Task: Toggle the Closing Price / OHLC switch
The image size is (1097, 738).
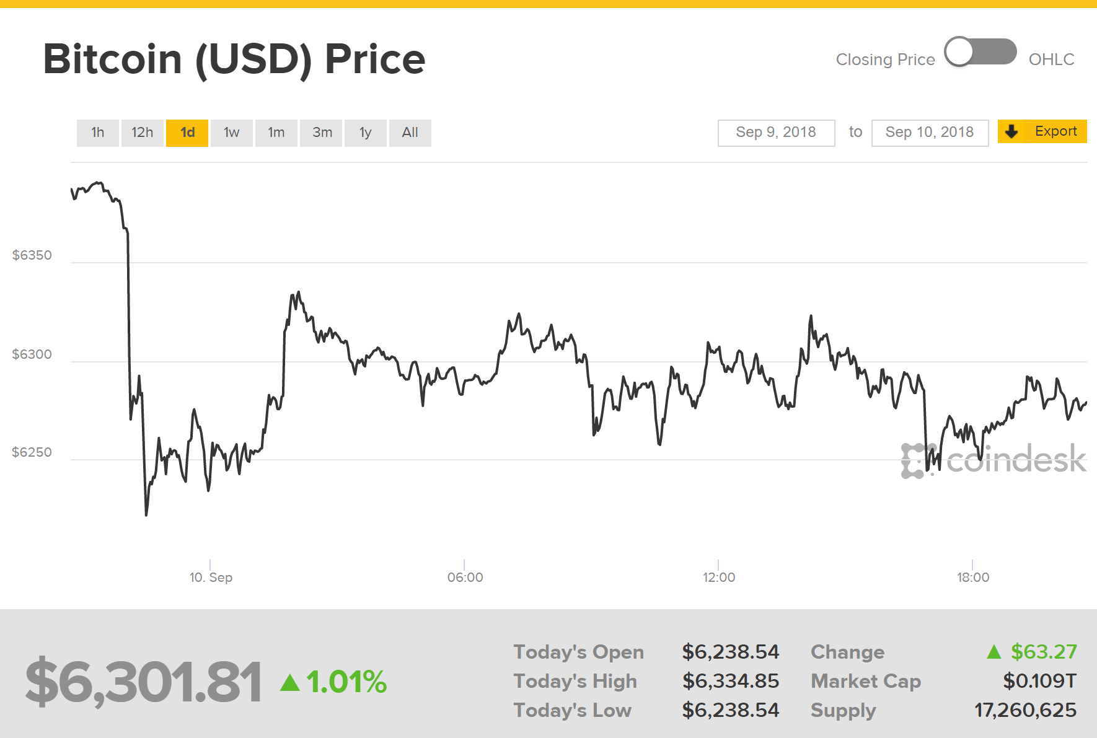Action: point(980,52)
